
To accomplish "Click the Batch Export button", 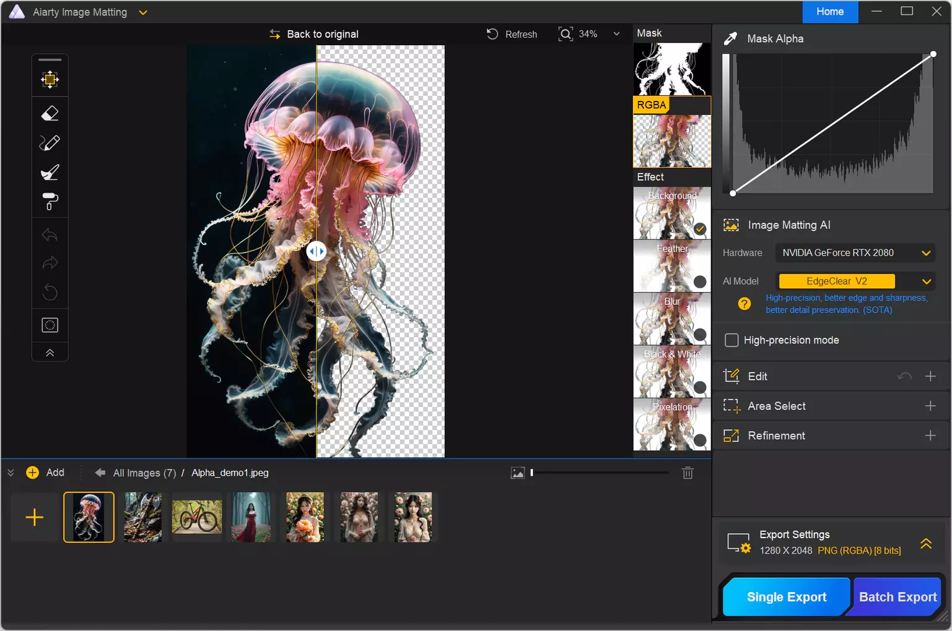I will 897,597.
